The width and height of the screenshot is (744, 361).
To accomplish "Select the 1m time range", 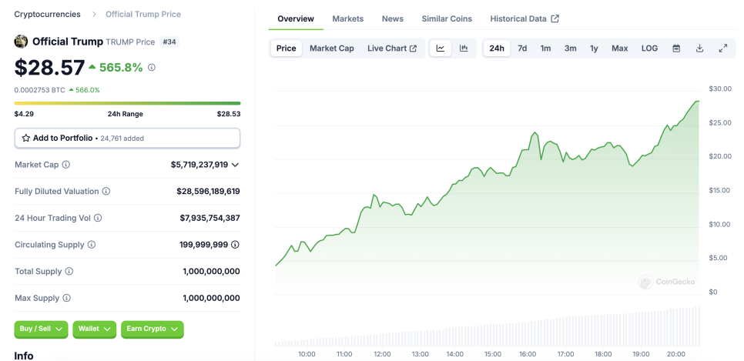I will 545,48.
